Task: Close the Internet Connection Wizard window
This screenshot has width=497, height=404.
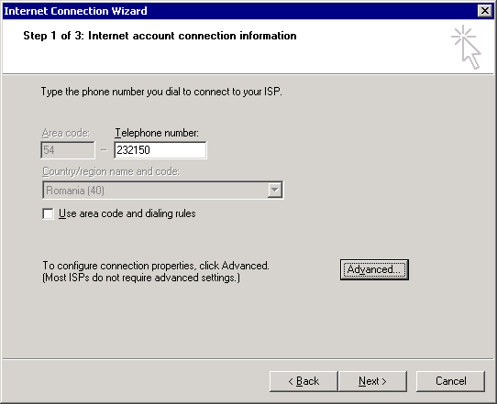Action: click(x=485, y=11)
